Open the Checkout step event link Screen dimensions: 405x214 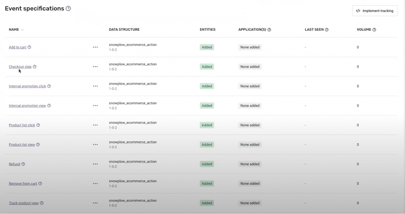click(20, 67)
